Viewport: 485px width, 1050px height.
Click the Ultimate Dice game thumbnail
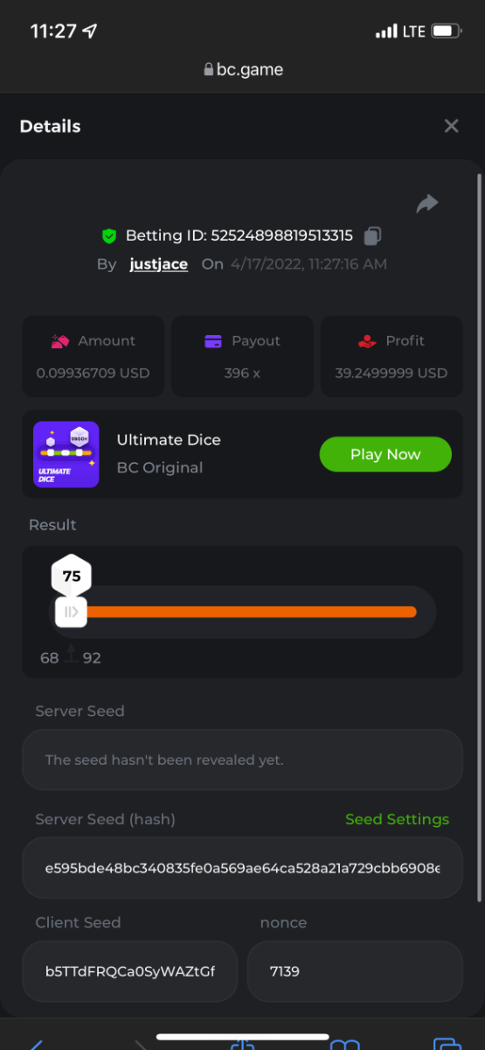(x=66, y=454)
